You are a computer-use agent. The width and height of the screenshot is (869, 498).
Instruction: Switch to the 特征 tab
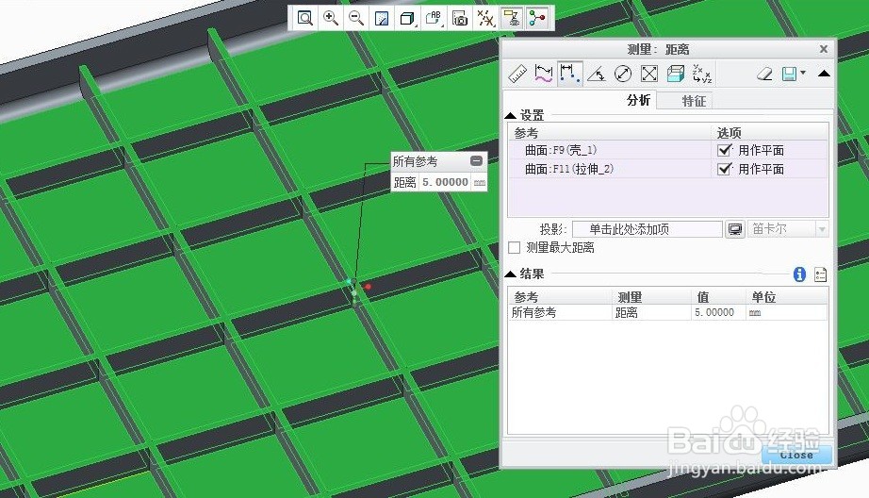pos(694,101)
